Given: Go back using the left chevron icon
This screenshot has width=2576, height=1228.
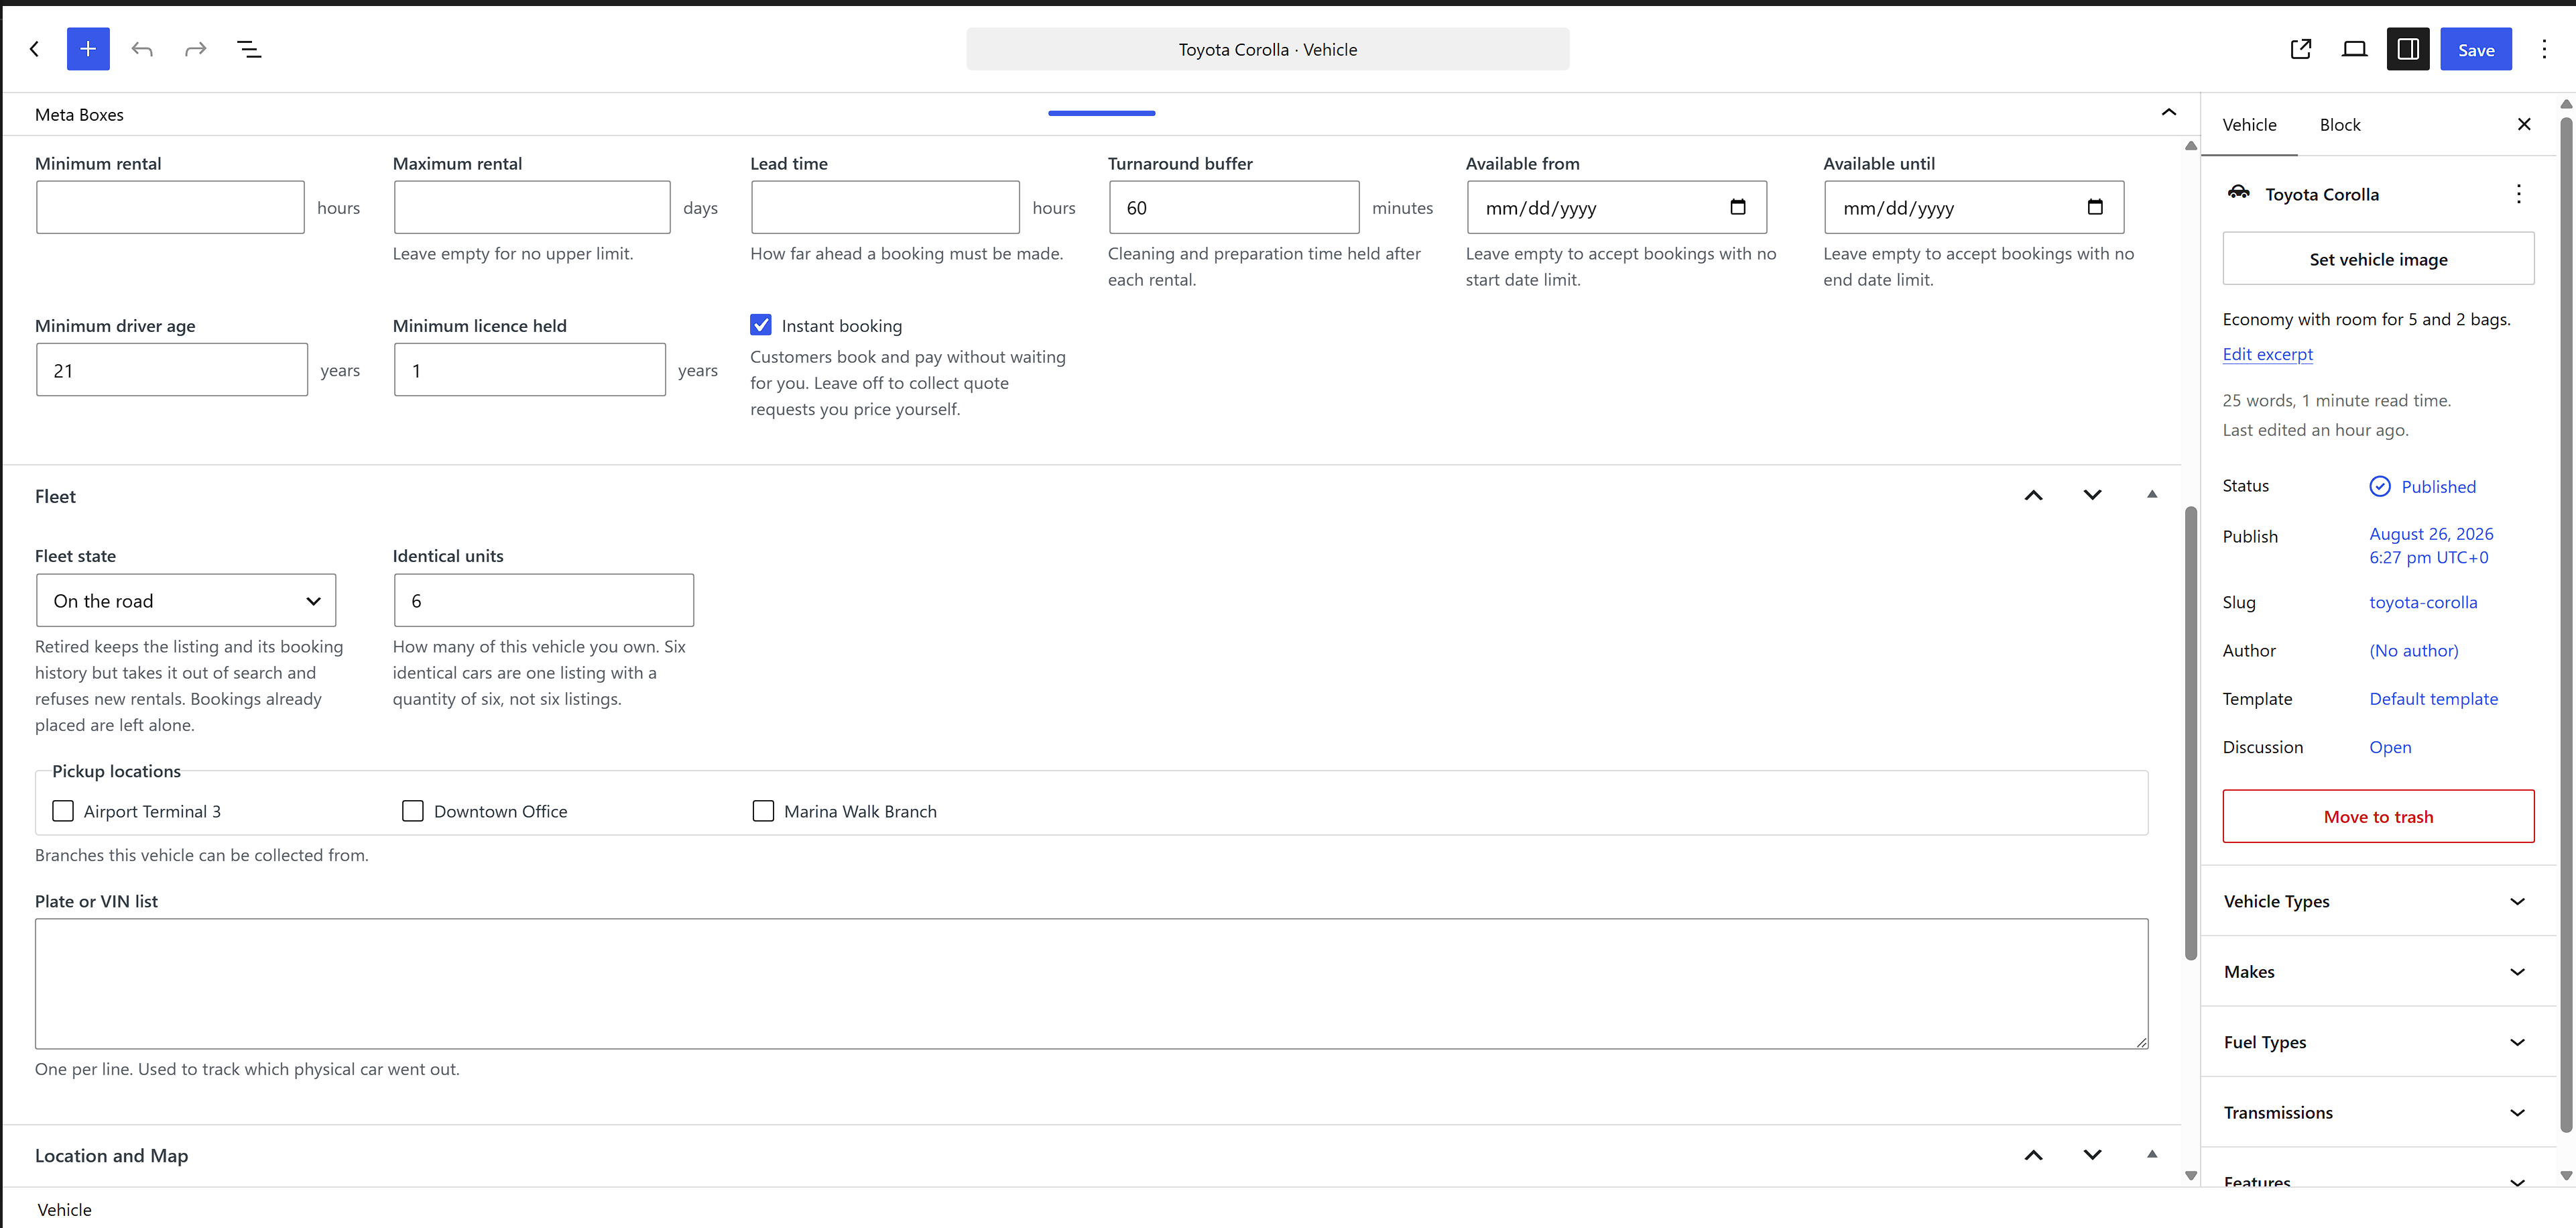Looking at the screenshot, I should pyautogui.click(x=34, y=49).
